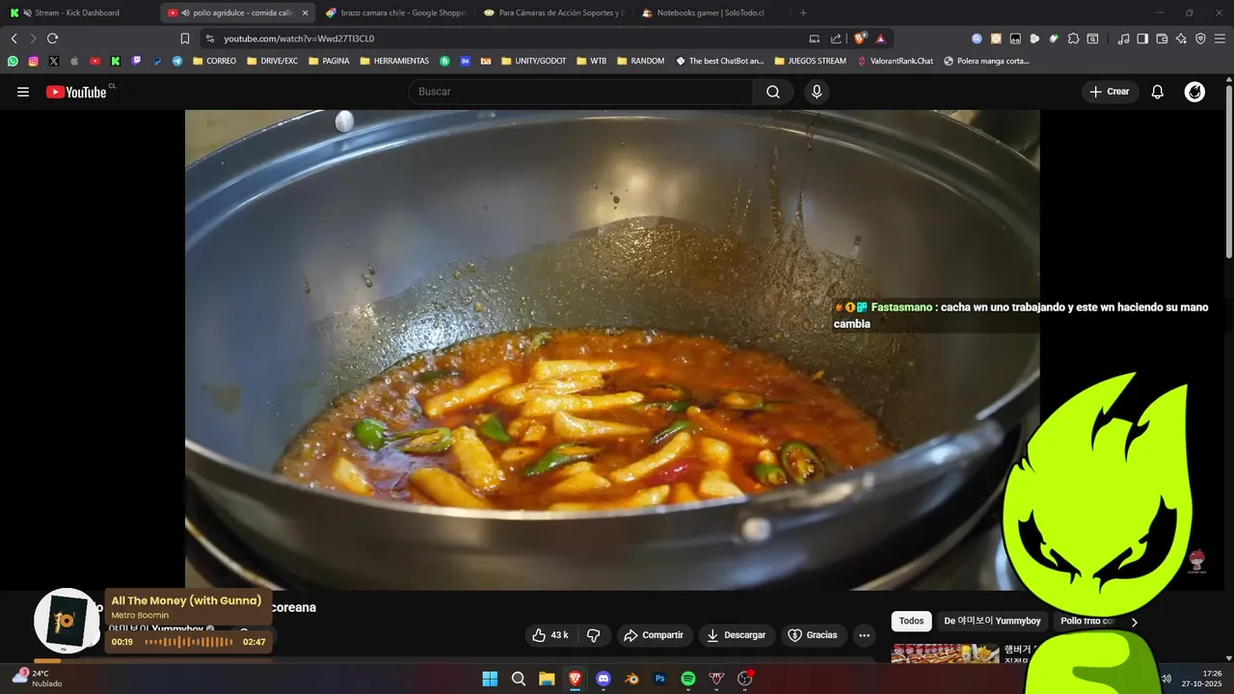
Task: Click inside the pollo agridulce video player
Action: (612, 349)
